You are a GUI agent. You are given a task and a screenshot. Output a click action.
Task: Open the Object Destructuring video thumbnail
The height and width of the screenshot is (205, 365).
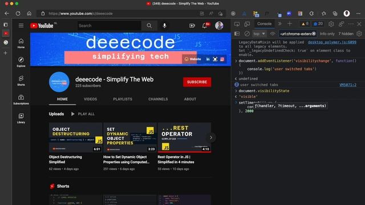(76, 138)
